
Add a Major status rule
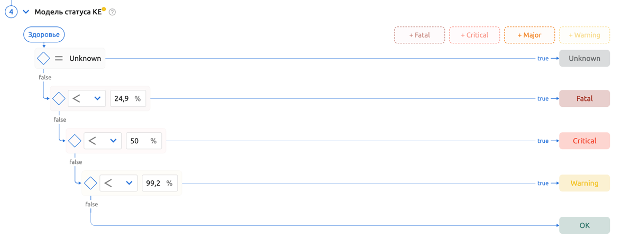pyautogui.click(x=529, y=35)
